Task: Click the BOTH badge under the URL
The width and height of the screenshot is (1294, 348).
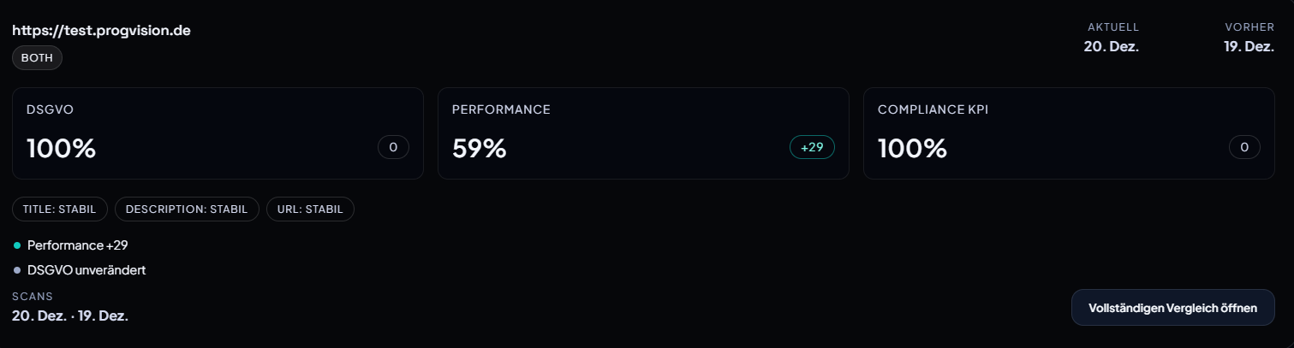Action: (x=37, y=58)
